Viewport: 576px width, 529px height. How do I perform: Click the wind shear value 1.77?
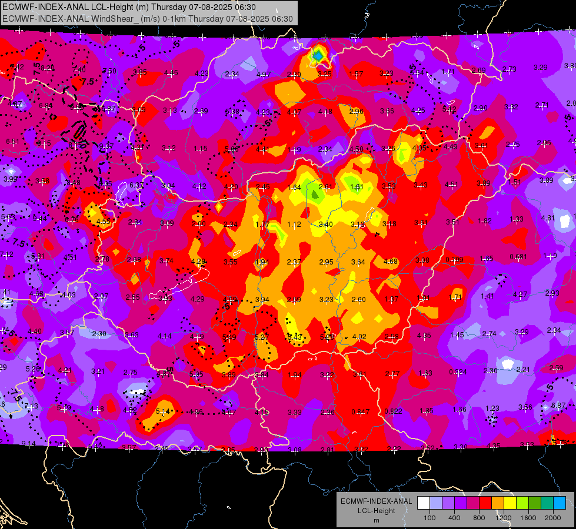(x=262, y=225)
